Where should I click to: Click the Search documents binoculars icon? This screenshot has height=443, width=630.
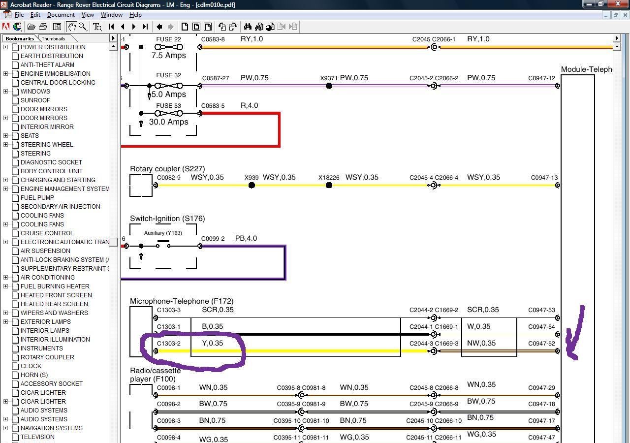(259, 27)
